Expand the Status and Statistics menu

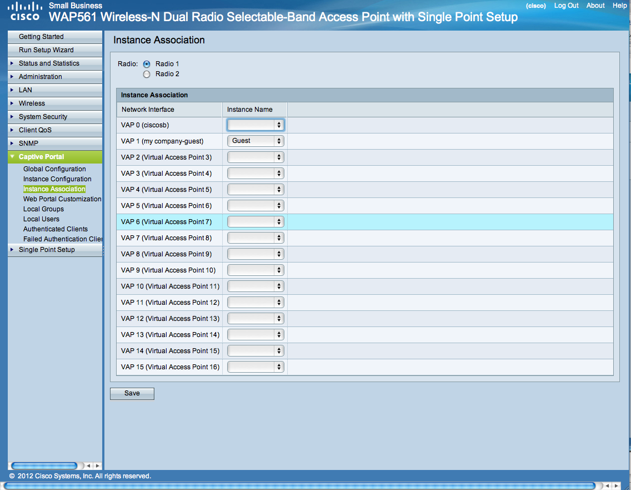pos(55,63)
